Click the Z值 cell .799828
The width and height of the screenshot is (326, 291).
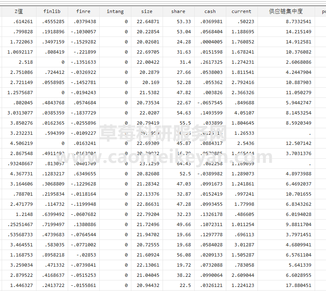(x=19, y=32)
